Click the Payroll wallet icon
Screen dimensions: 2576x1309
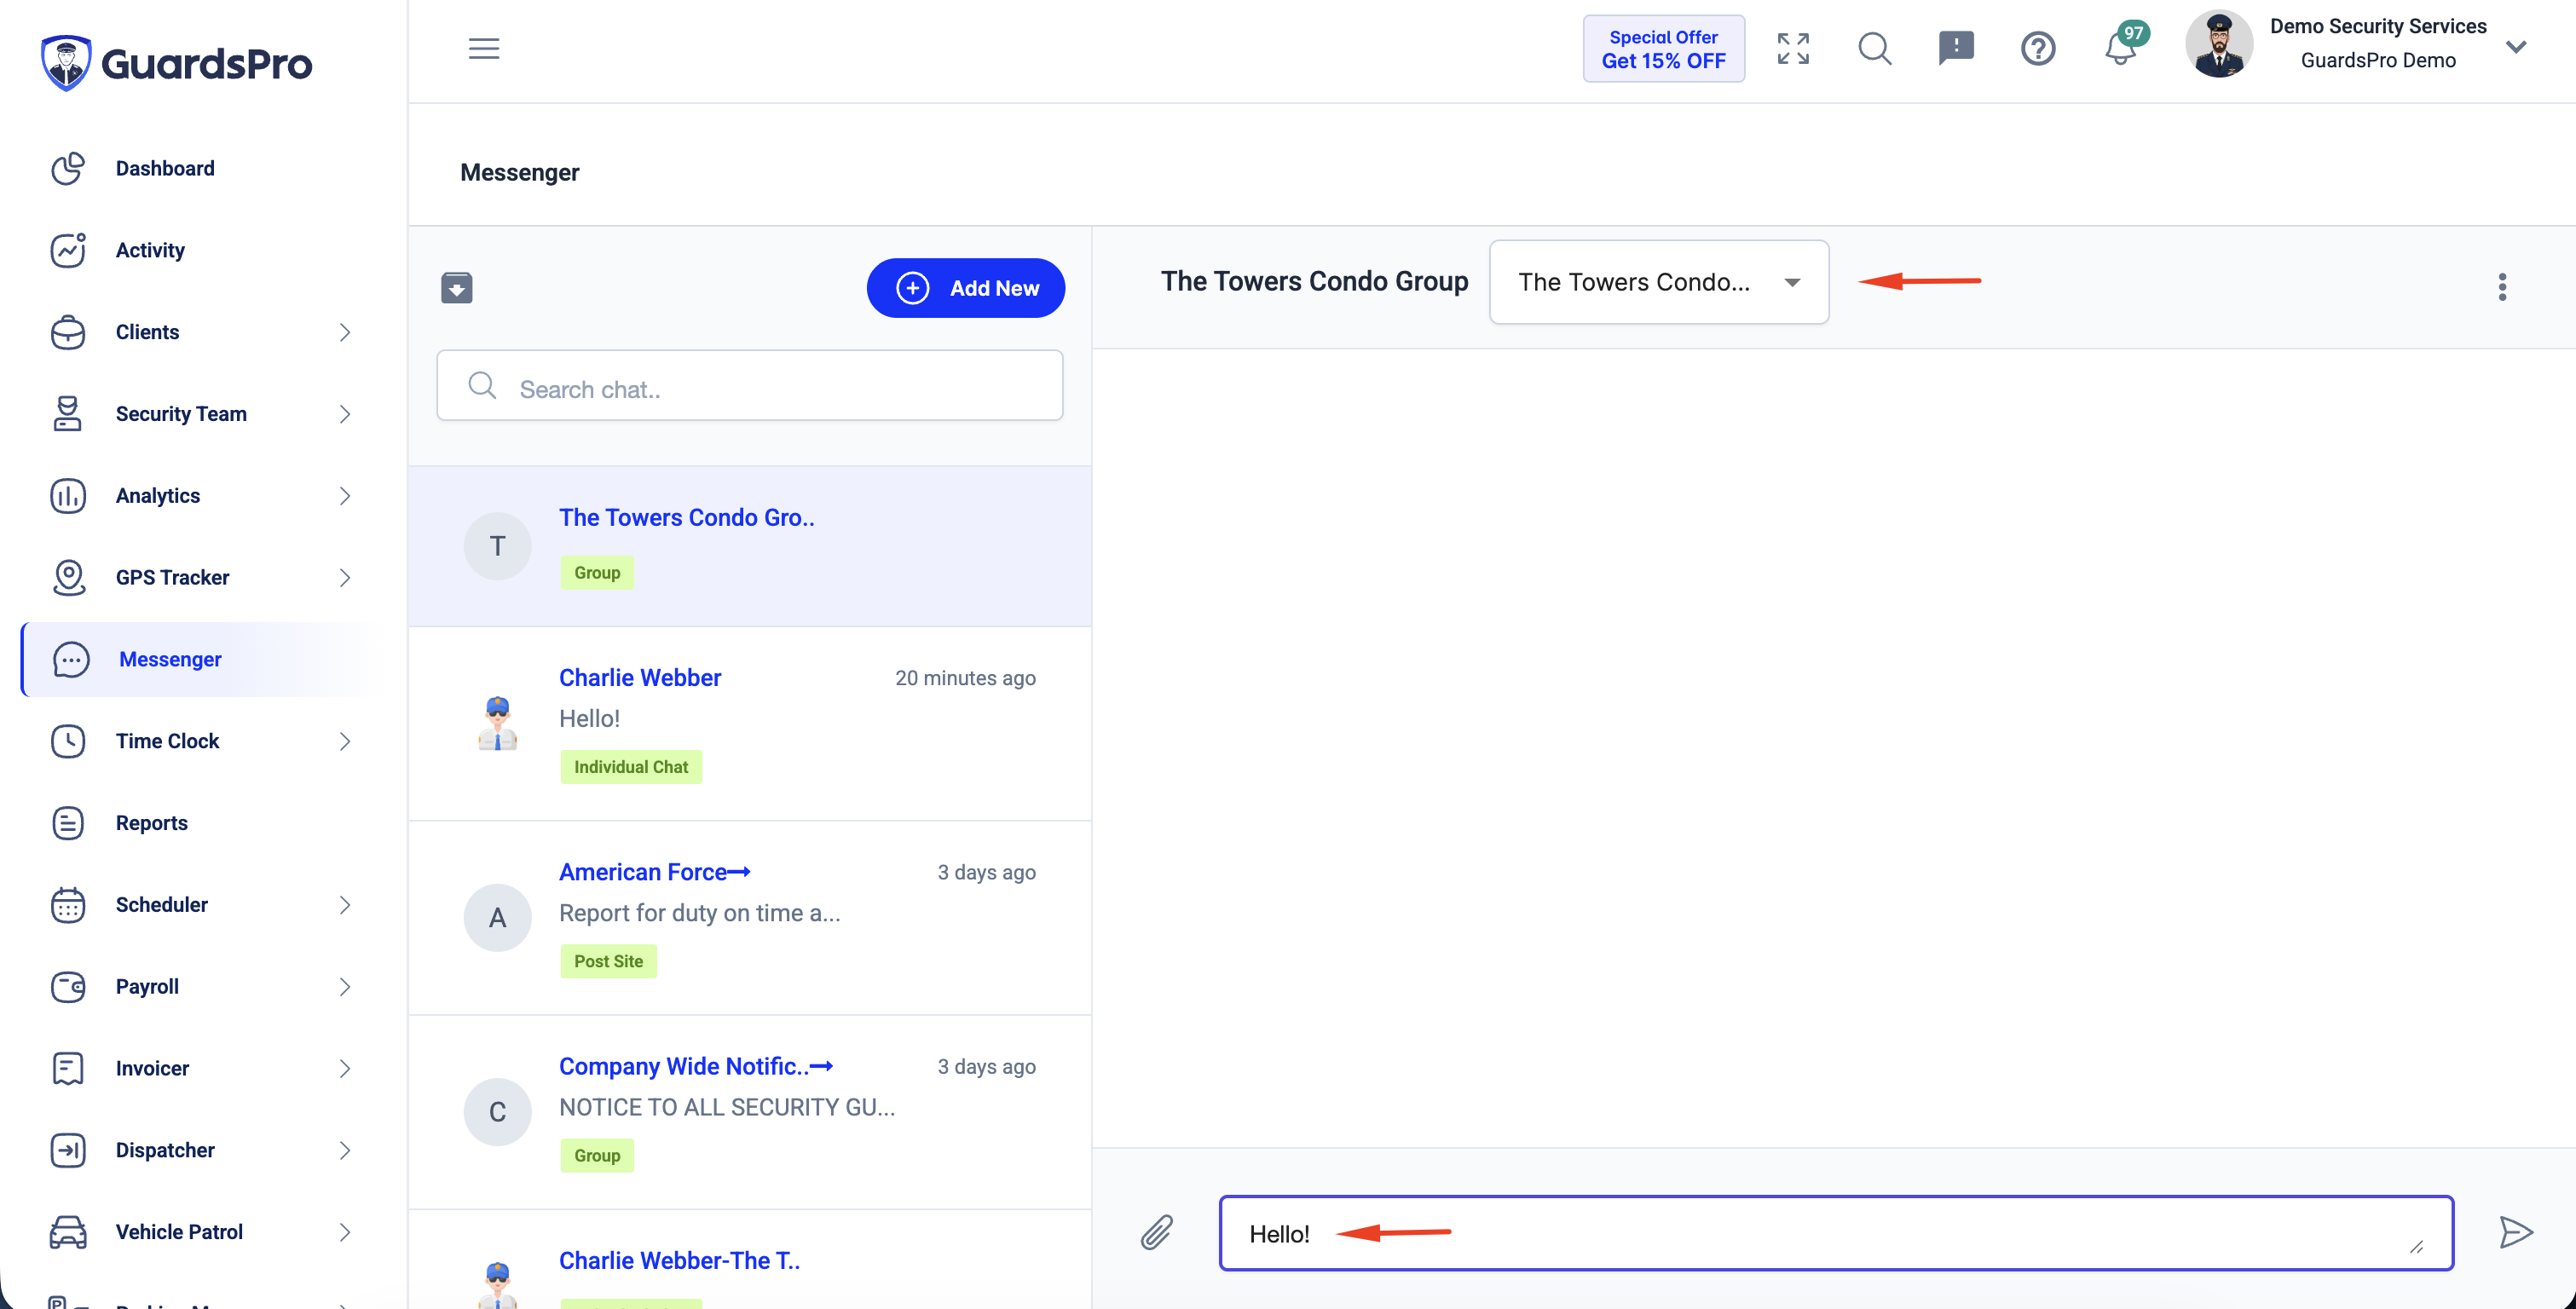click(x=68, y=987)
